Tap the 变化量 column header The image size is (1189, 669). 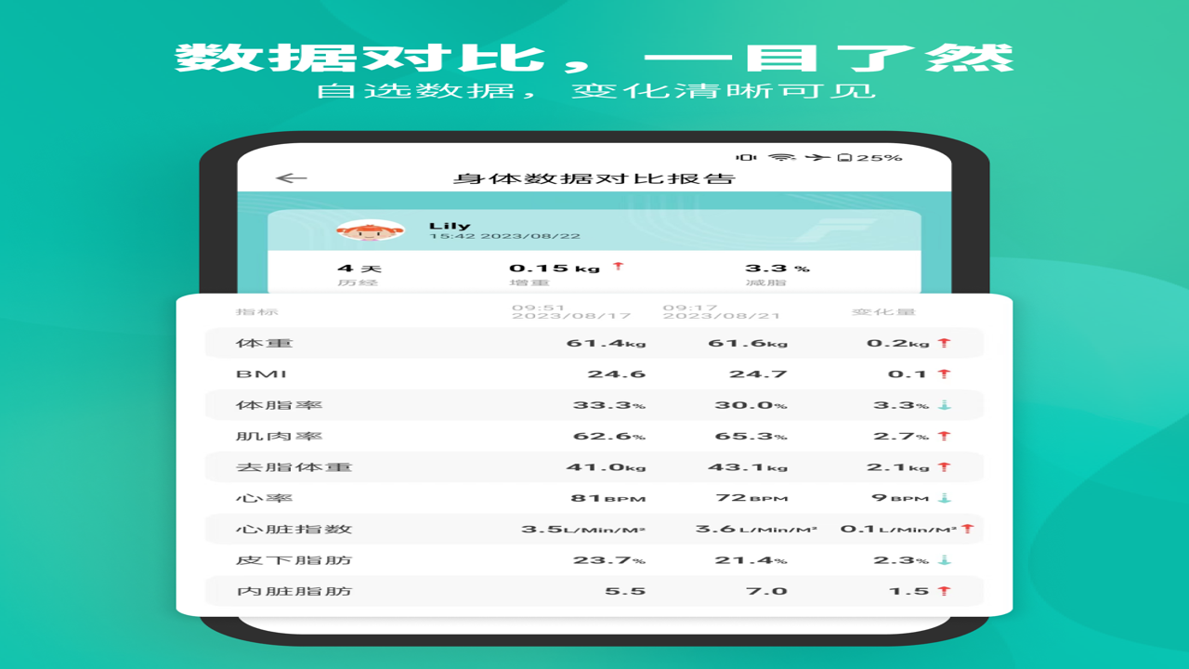point(883,312)
